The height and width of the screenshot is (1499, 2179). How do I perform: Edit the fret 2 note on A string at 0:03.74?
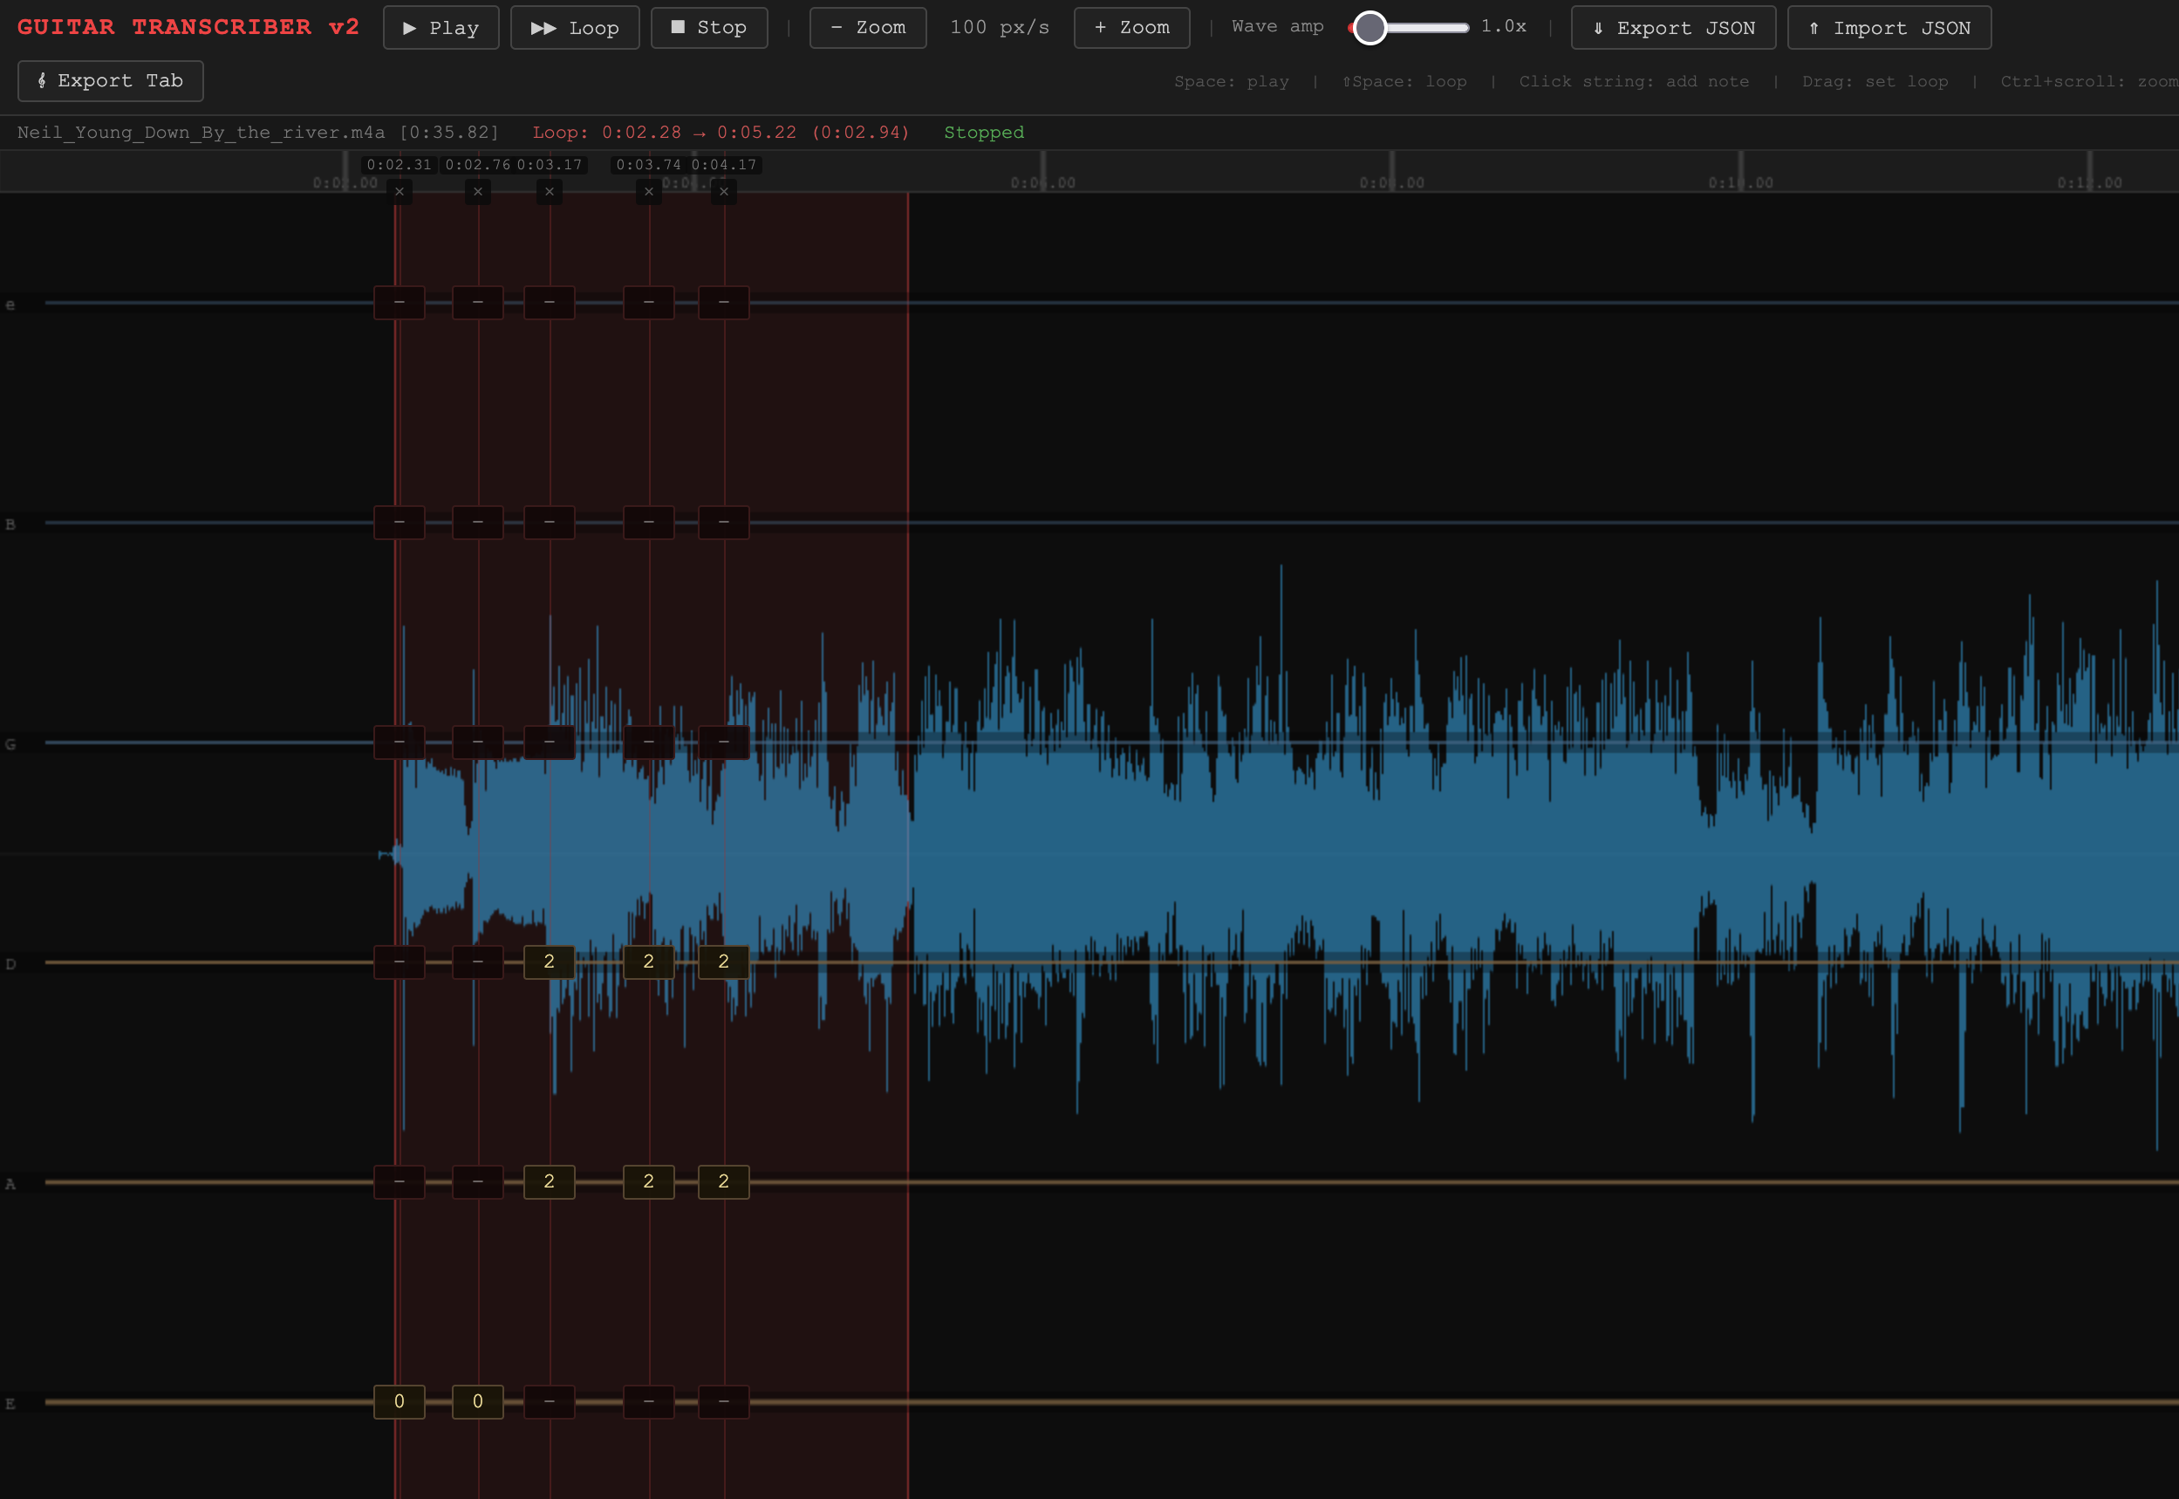point(649,1181)
